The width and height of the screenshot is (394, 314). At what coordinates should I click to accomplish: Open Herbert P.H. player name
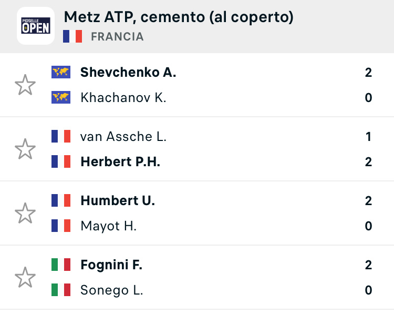(120, 161)
